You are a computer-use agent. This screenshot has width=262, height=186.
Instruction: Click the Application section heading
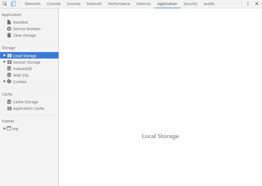(x=12, y=15)
